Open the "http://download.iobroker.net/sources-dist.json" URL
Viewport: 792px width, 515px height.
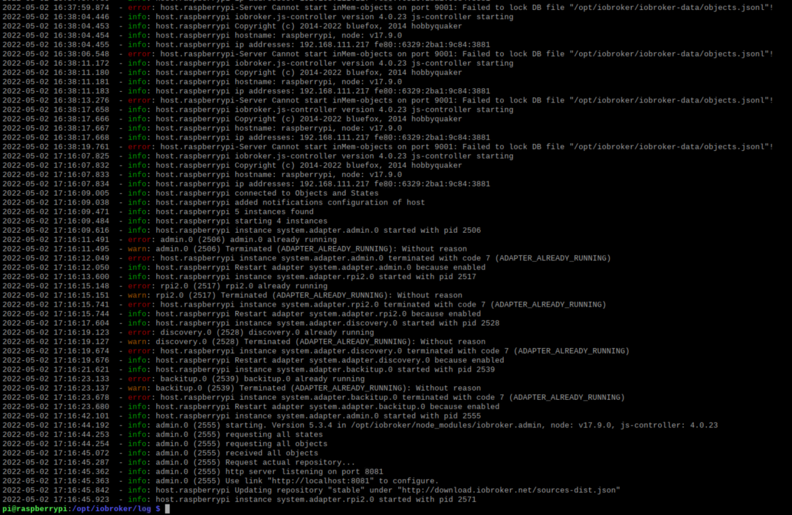pos(509,490)
